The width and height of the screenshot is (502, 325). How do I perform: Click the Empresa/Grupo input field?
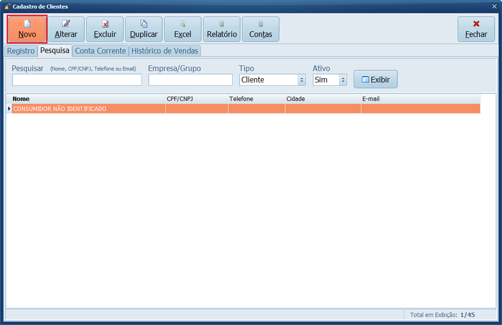(190, 80)
